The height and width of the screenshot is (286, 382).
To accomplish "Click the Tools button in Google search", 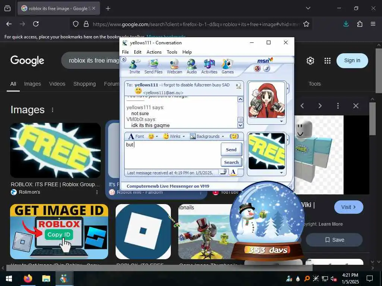I will [x=314, y=84].
